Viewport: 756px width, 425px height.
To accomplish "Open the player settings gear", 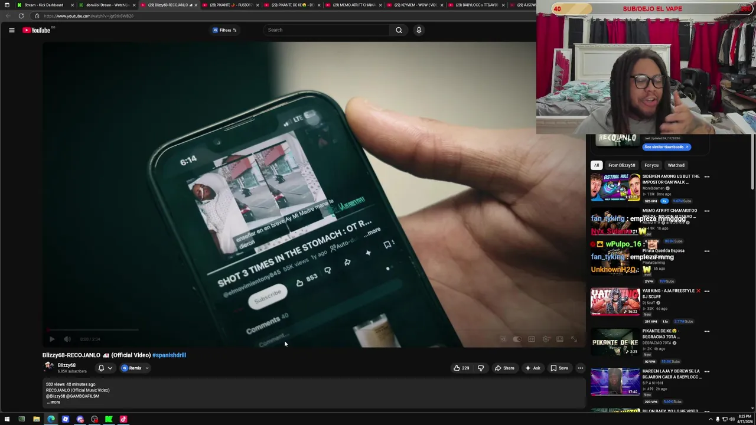I will 546,339.
